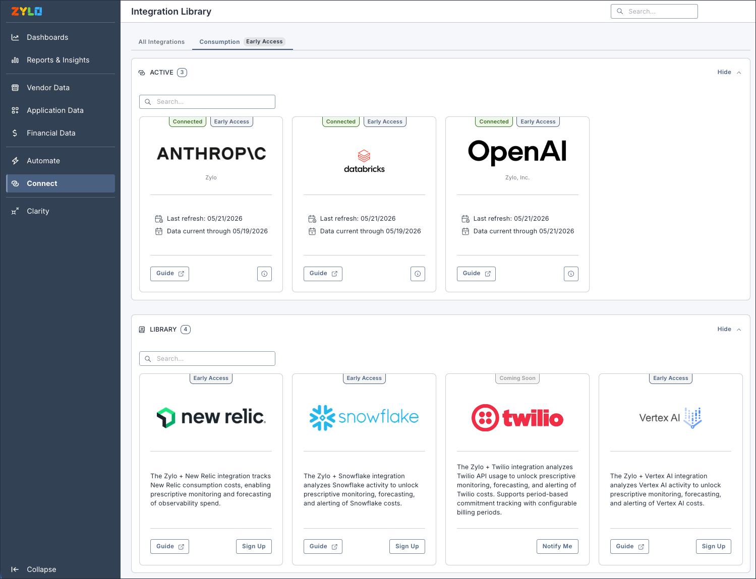Click the ACTIVE section link icon
The height and width of the screenshot is (579, 756).
(x=142, y=73)
